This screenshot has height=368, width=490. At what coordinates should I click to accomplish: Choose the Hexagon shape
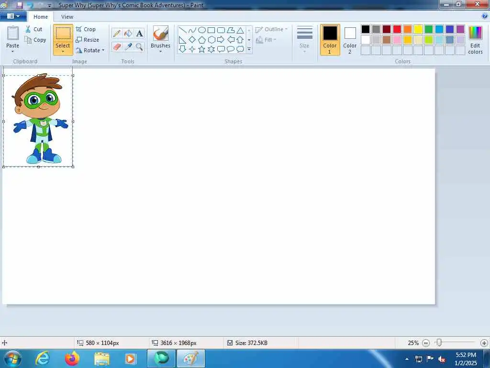click(x=211, y=40)
